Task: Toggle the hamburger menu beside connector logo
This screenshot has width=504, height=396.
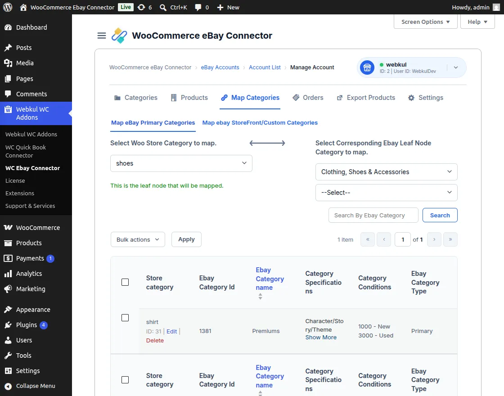Action: point(102,36)
